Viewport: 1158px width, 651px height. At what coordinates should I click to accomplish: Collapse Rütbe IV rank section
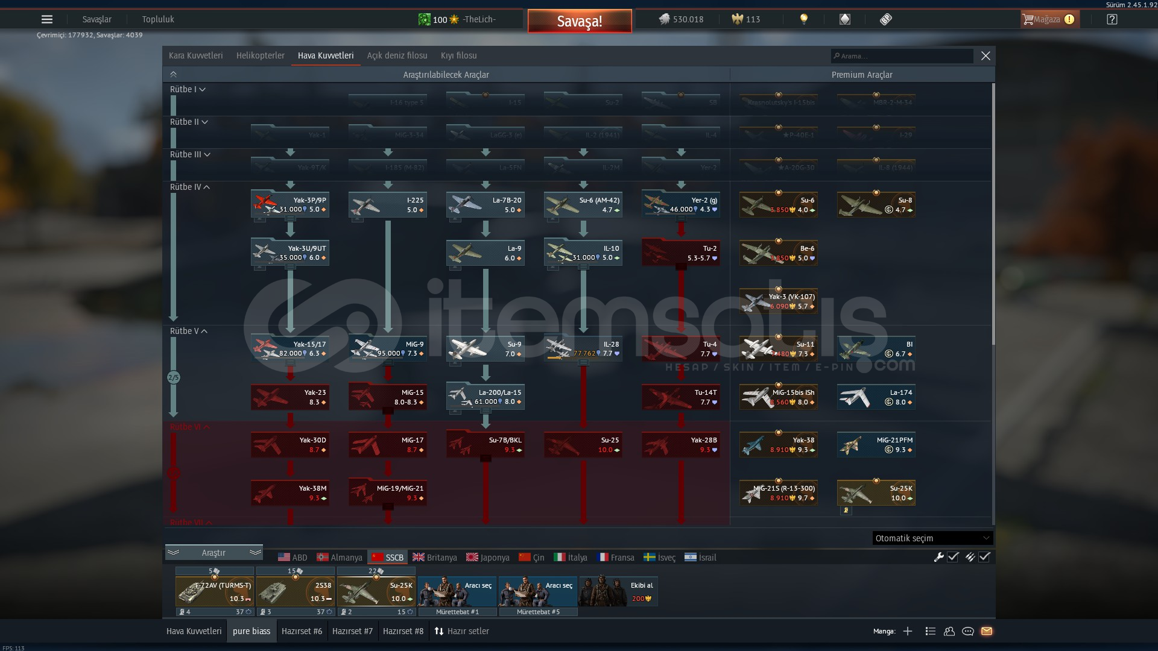click(x=190, y=187)
